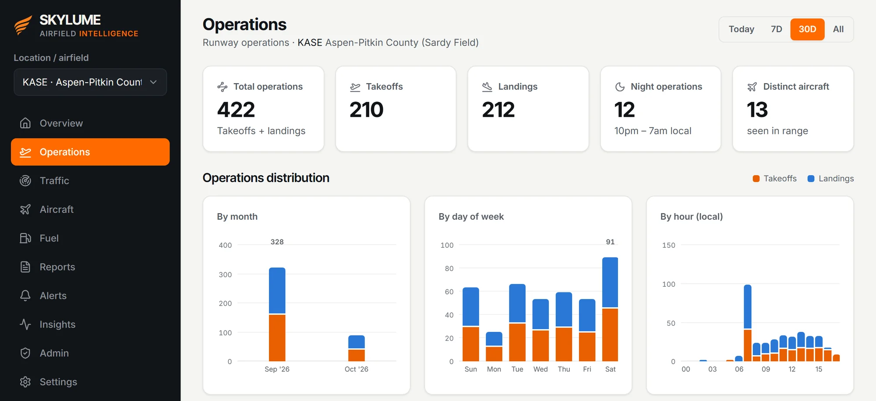Choose the All time range button
The height and width of the screenshot is (401, 876).
coord(838,29)
